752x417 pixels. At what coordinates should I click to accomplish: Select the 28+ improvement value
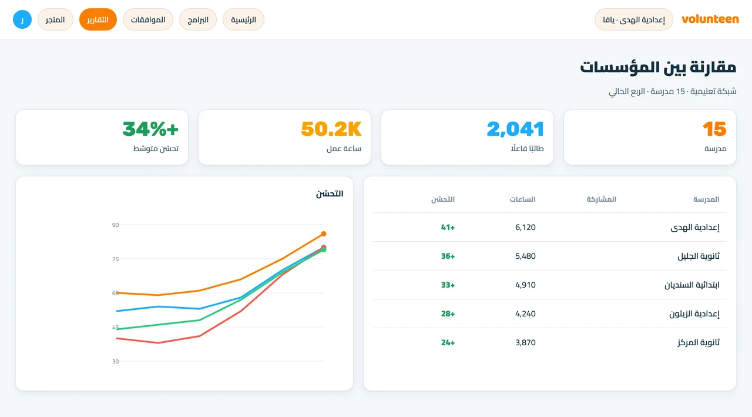tap(448, 313)
